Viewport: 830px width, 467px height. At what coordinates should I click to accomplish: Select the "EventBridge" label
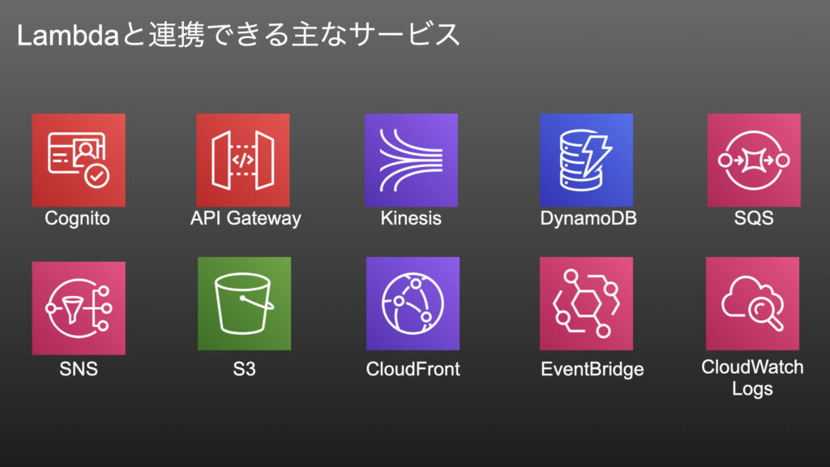coord(593,369)
